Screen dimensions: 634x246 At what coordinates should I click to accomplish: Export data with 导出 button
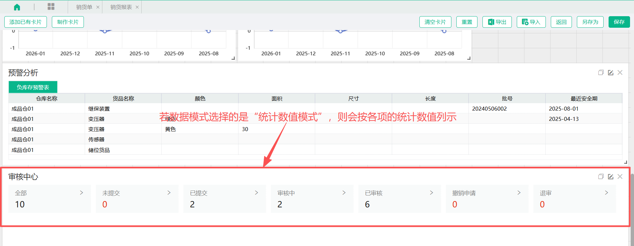coord(497,22)
